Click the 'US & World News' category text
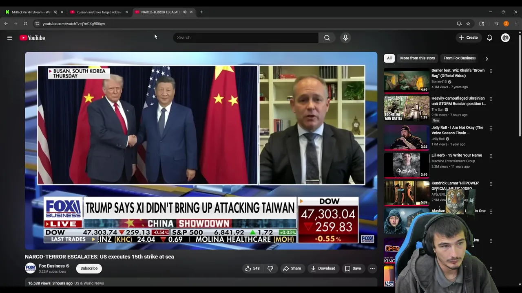Image resolution: width=522 pixels, height=293 pixels. [89, 283]
